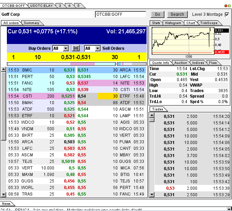Click the order book scroll-up arrow
This screenshot has height=211, width=232.
pos(3,69)
